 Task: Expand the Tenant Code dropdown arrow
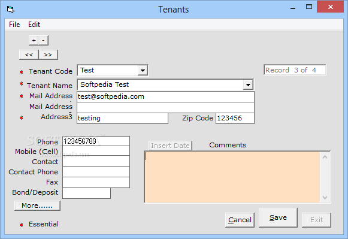click(143, 71)
